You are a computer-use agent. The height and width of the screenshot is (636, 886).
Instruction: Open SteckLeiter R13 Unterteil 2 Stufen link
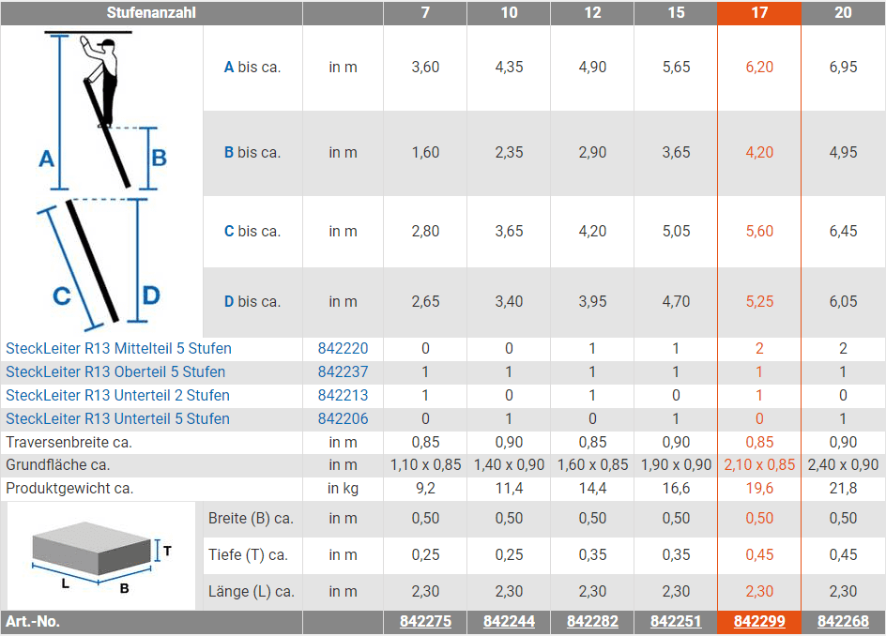point(117,395)
